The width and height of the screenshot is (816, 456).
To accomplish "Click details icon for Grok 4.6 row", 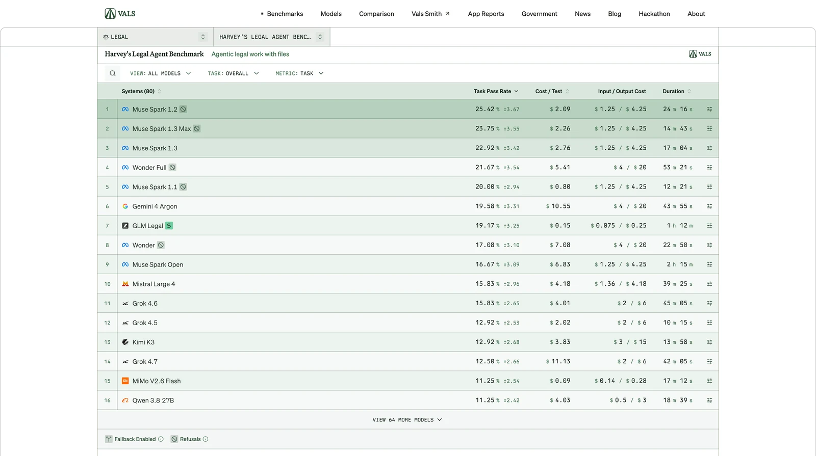I will pos(709,303).
